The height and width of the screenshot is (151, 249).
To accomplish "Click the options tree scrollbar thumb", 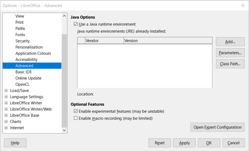I will (x=64, y=81).
